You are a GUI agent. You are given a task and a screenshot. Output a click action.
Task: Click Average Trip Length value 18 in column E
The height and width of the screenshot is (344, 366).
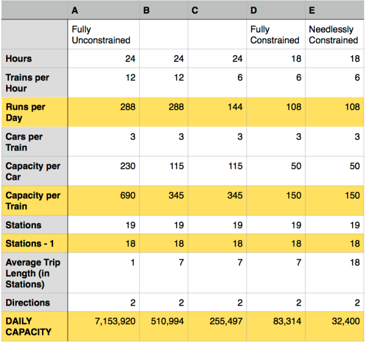click(x=355, y=262)
